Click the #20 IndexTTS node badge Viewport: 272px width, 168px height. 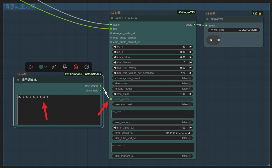pos(186,13)
